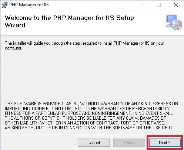Open the installer system menu icon

click(x=4, y=5)
